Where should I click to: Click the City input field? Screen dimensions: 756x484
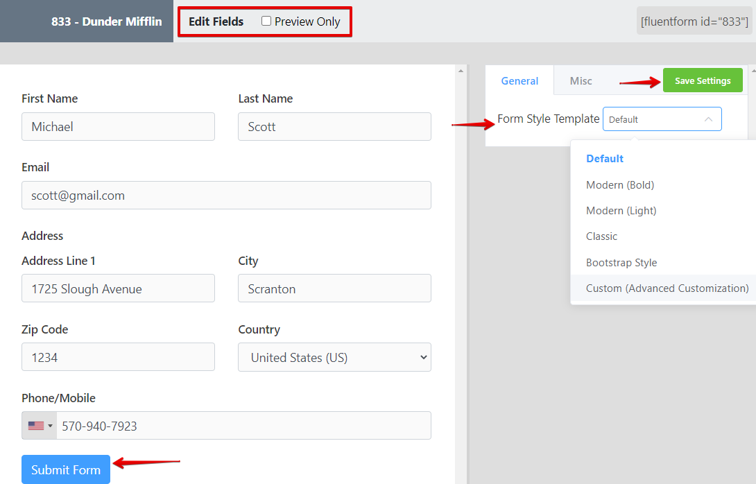click(334, 288)
